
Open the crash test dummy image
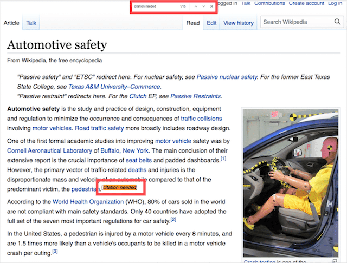point(291,183)
